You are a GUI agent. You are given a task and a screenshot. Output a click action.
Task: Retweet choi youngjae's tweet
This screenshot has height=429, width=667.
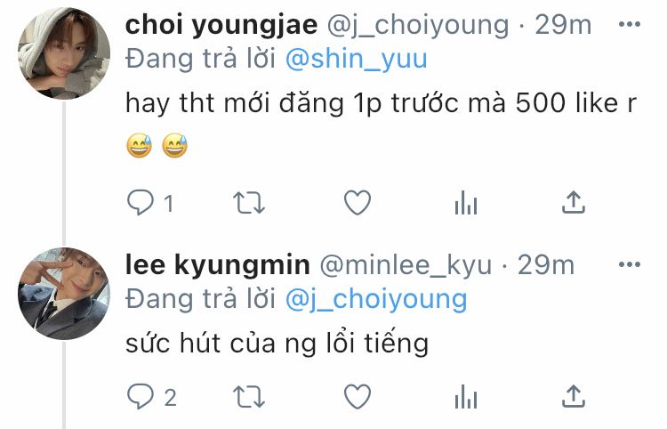tap(249, 203)
